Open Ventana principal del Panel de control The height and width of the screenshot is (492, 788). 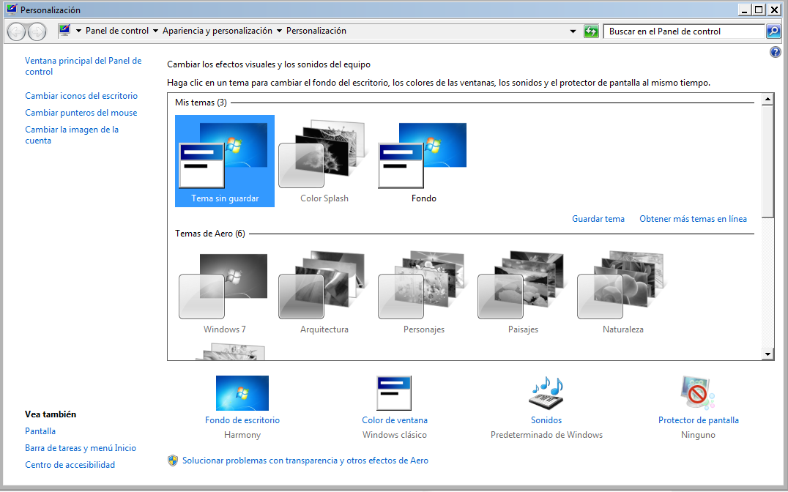coord(83,66)
